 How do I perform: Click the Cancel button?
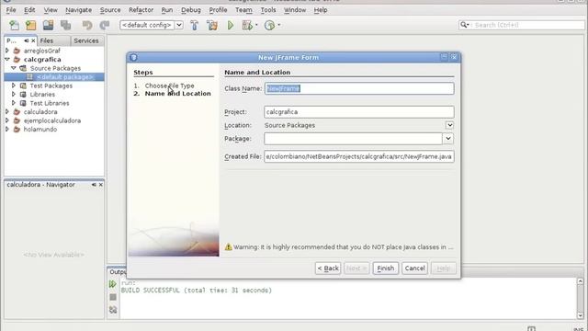pos(414,268)
